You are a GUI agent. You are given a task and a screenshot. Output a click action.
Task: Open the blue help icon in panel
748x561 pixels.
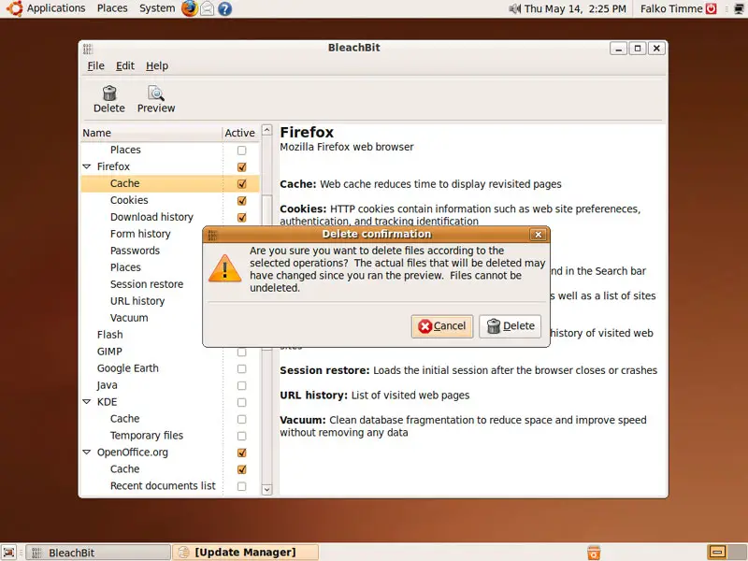224,8
